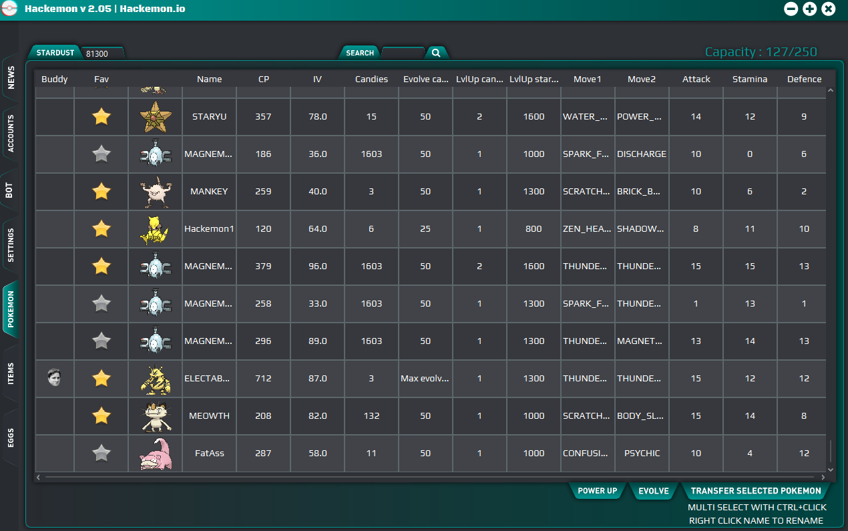Click the Stardust value 81300
The width and height of the screenshot is (848, 531).
coord(97,53)
